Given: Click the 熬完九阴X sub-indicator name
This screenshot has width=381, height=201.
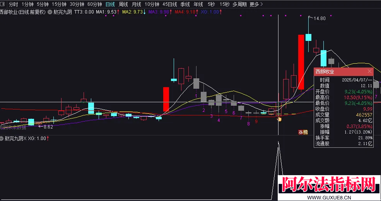Looking at the screenshot, I should (x=15, y=139).
